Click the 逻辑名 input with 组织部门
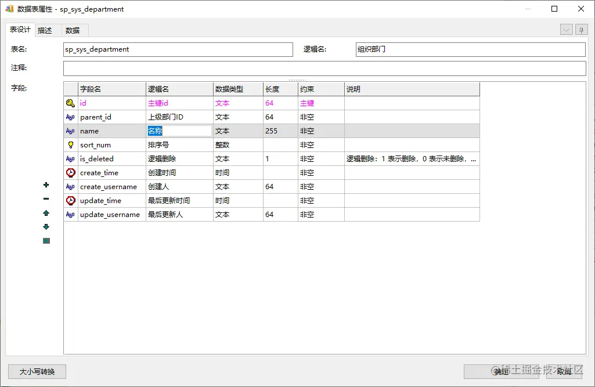 (x=471, y=49)
